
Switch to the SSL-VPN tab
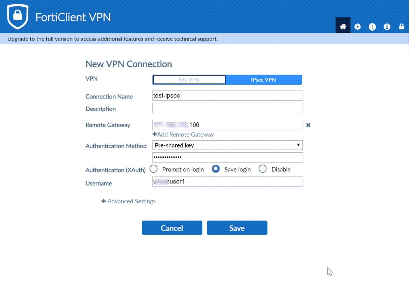click(x=189, y=79)
